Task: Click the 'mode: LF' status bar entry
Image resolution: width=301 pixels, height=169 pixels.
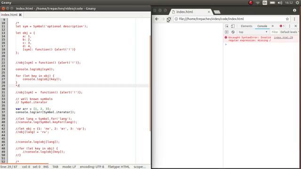Action: (69, 167)
